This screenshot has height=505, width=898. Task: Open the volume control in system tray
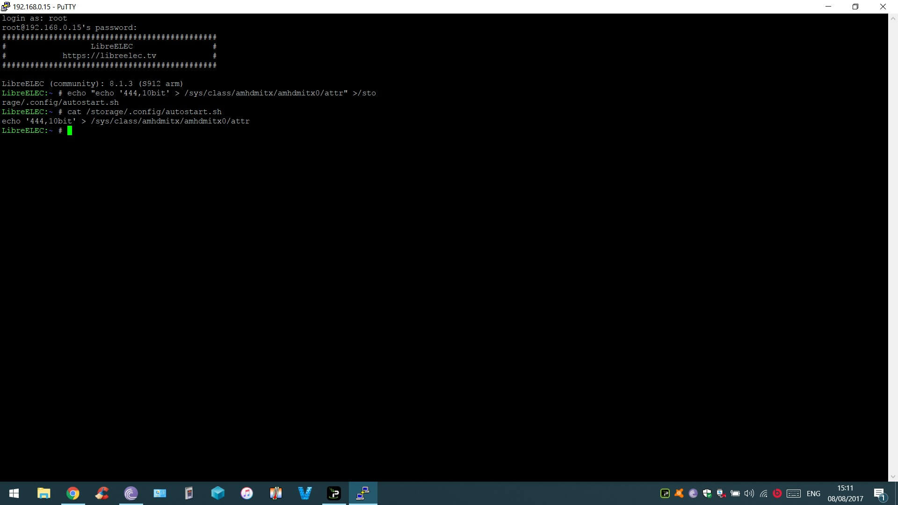749,493
